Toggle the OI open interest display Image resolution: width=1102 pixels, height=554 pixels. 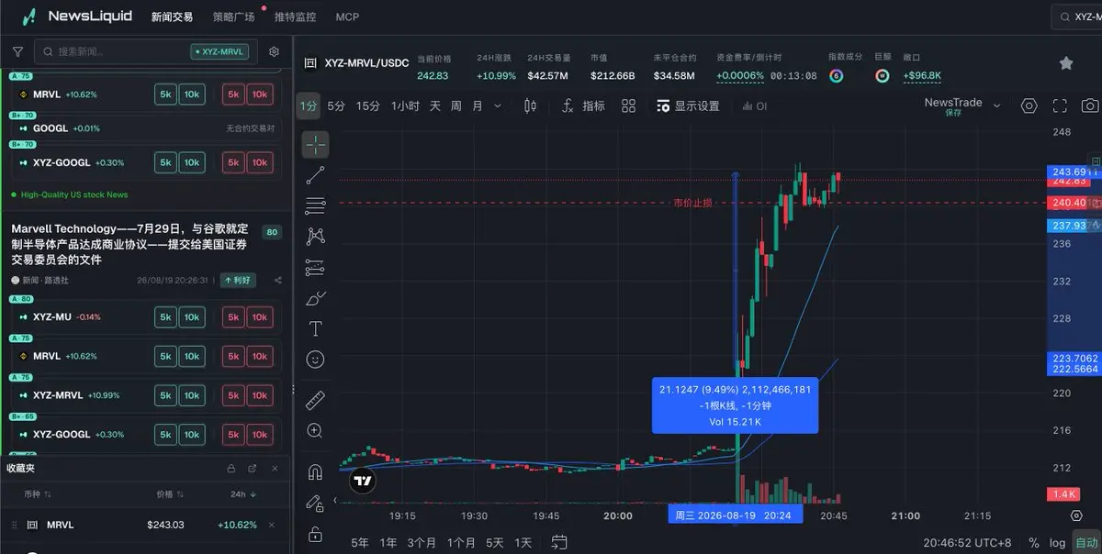pyautogui.click(x=754, y=106)
